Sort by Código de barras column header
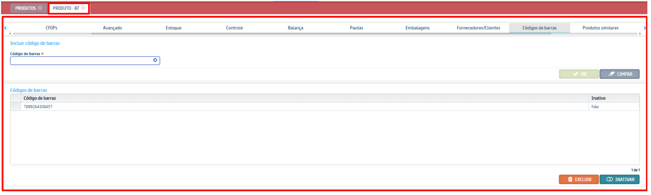The height and width of the screenshot is (195, 651). click(304, 98)
